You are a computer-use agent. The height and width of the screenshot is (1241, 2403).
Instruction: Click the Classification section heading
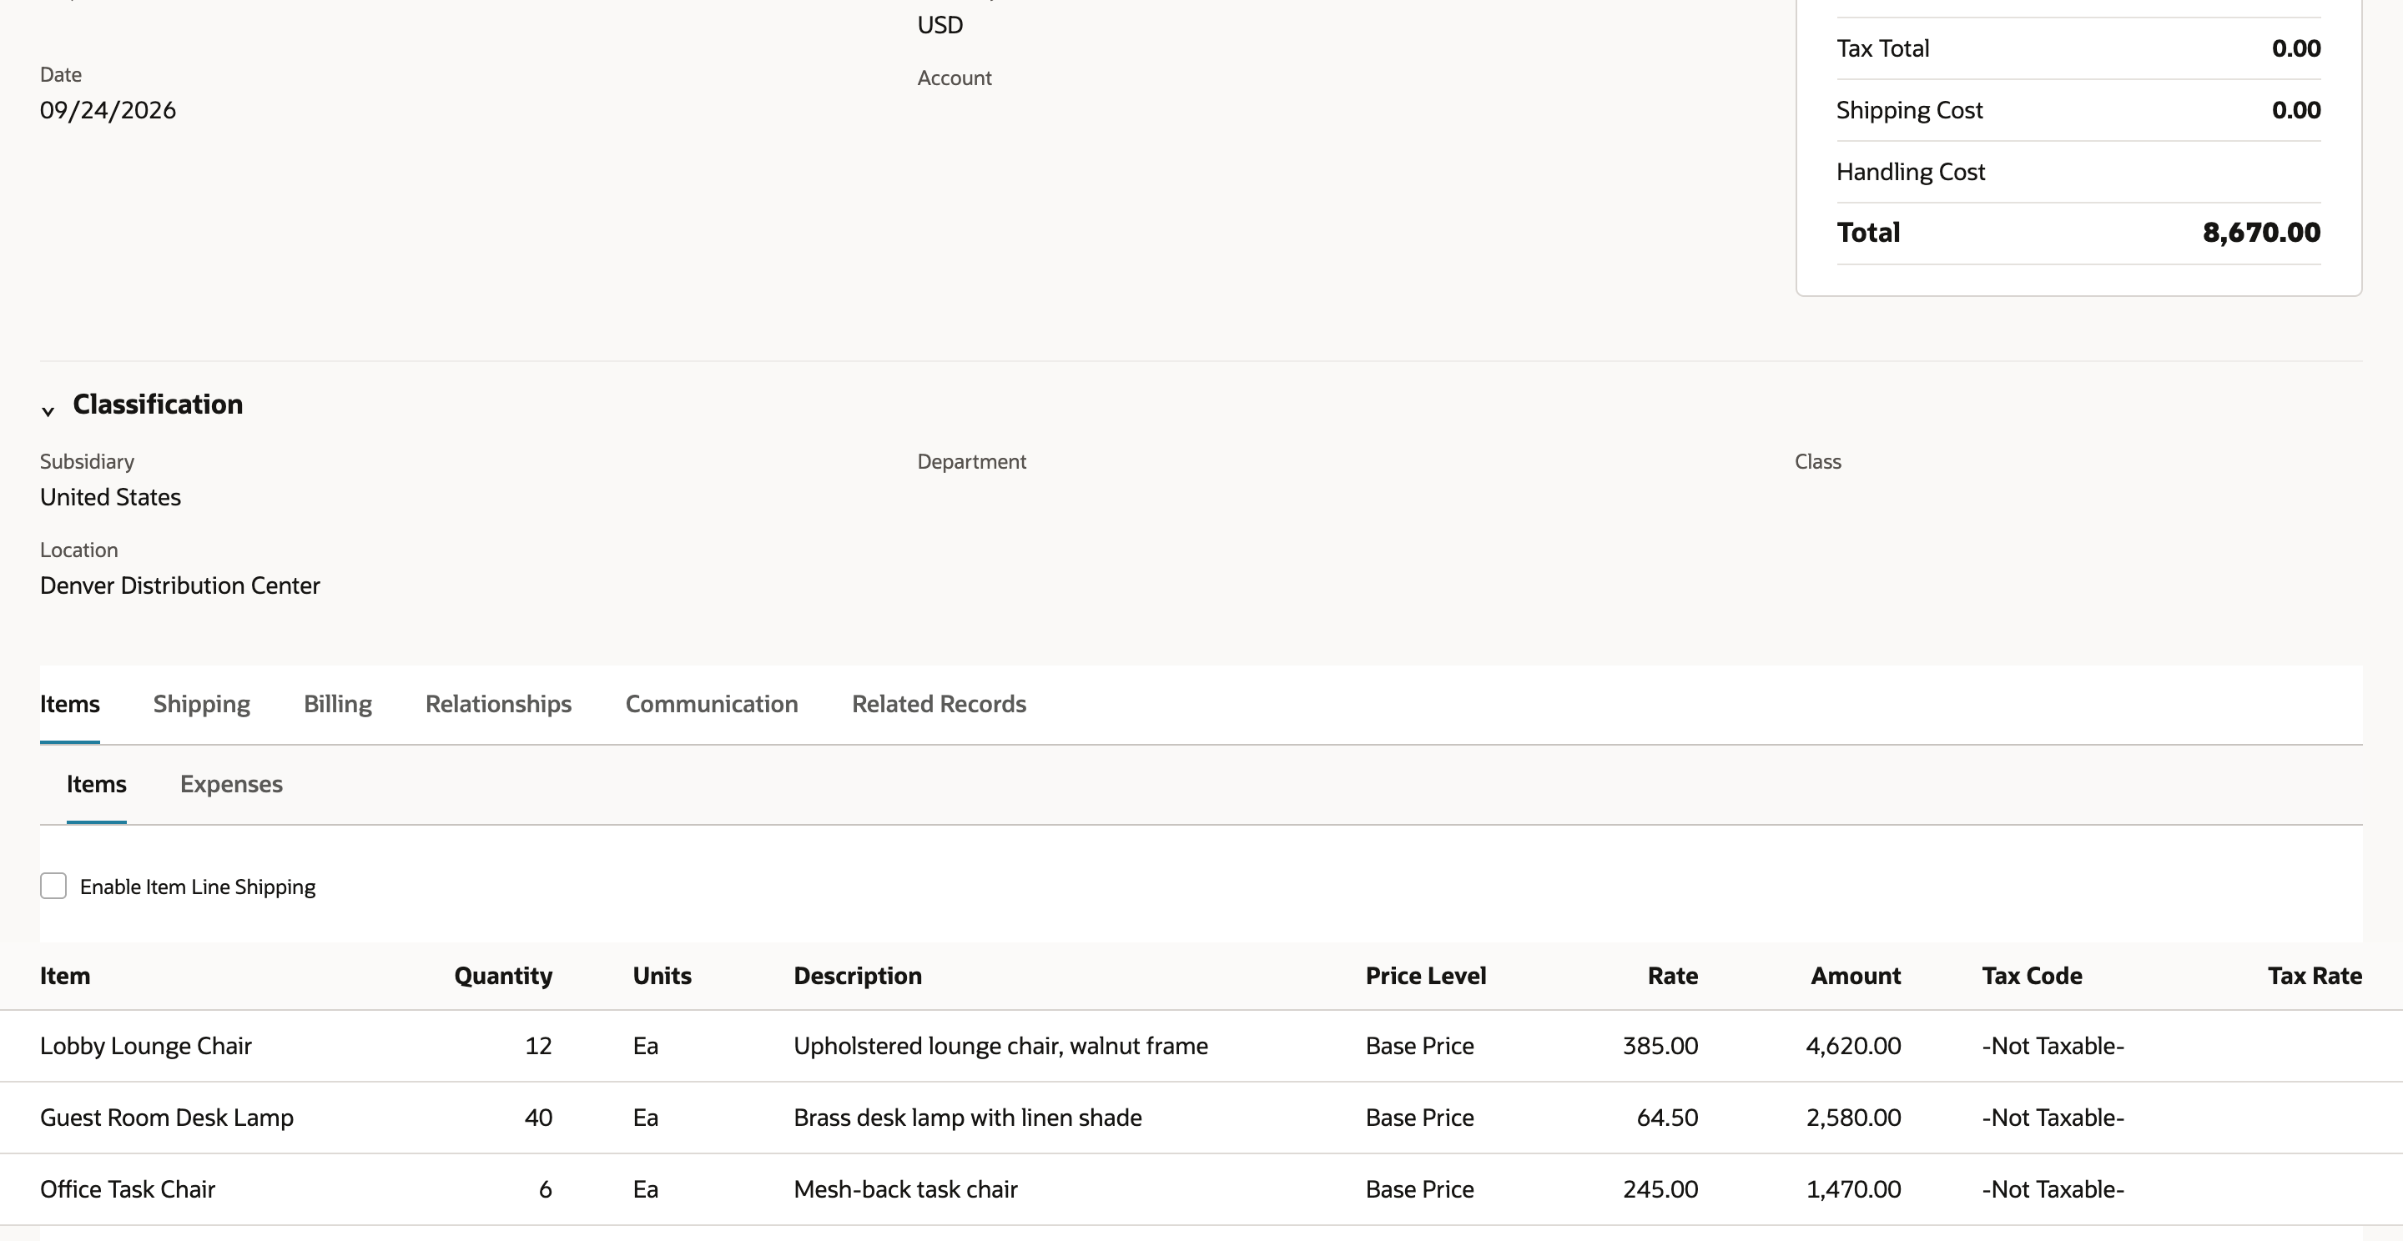tap(158, 404)
